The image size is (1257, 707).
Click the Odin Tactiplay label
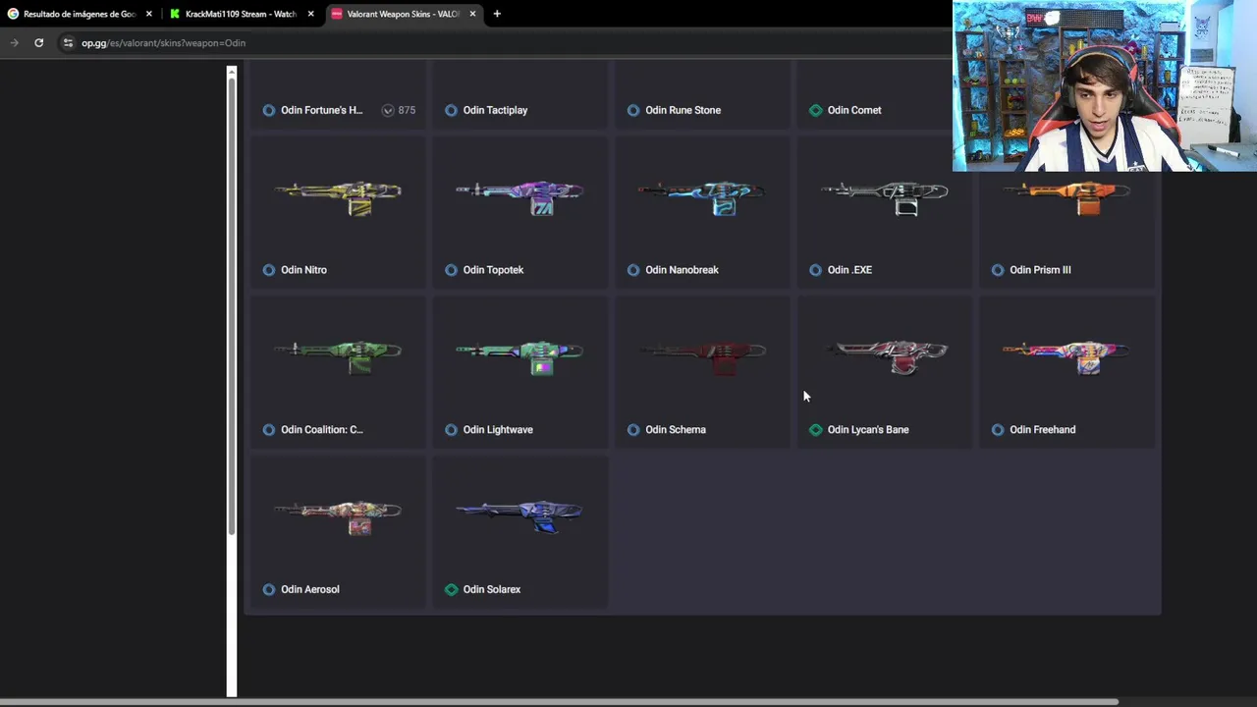click(495, 110)
